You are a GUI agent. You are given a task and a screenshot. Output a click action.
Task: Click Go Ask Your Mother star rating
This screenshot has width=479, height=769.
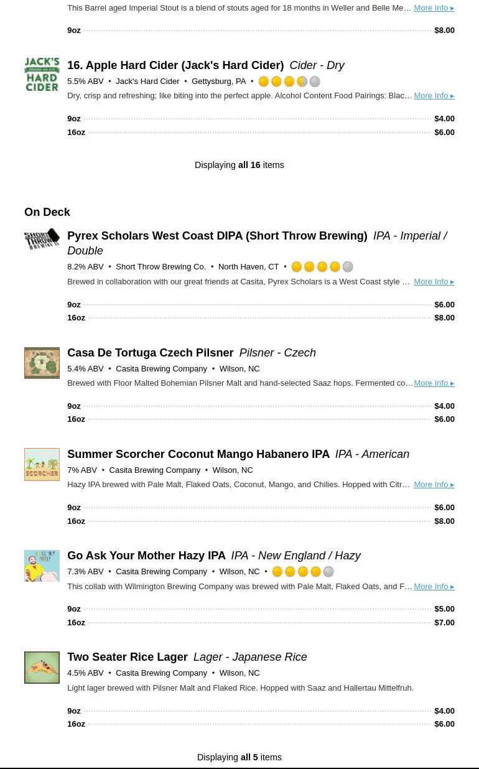point(302,572)
